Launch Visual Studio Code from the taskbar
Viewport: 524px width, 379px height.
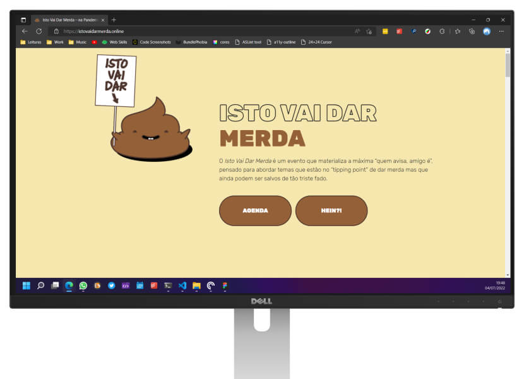[182, 286]
